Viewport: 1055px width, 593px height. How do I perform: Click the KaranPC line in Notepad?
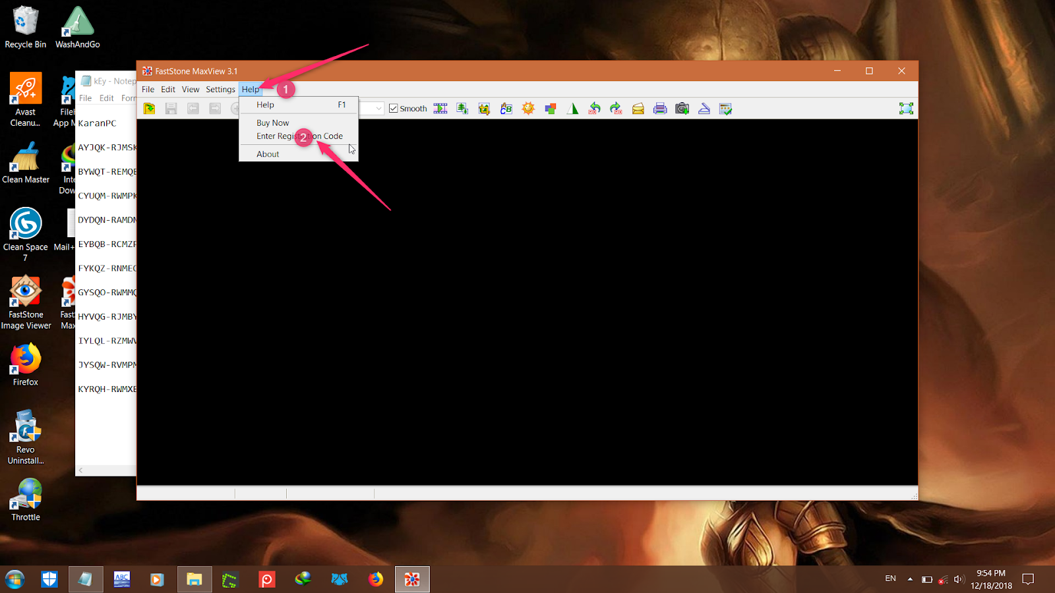coord(97,123)
